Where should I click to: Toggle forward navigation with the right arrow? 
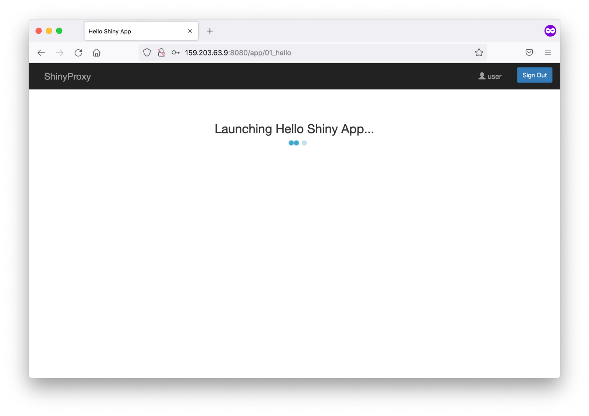click(60, 53)
